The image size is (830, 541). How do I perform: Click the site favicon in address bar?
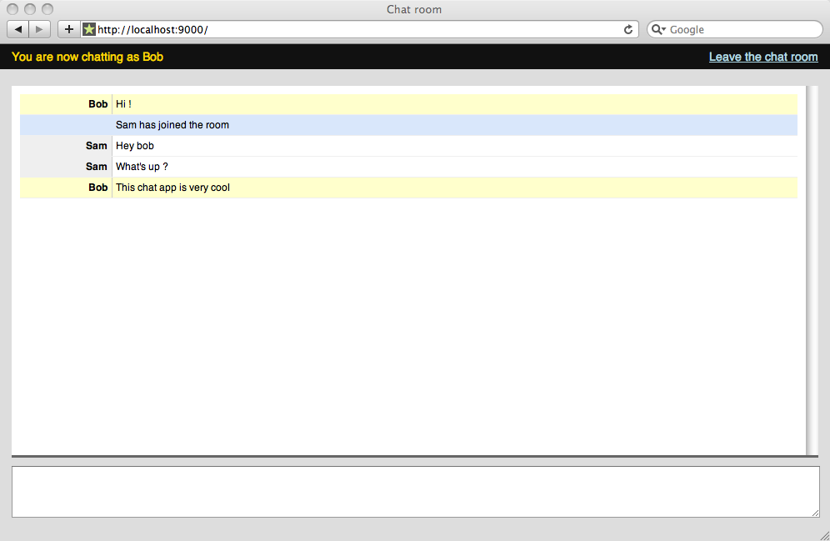tap(89, 29)
